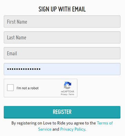
Task: Click the SIGN UP WITH EMAIL heading
Action: coord(62,9)
